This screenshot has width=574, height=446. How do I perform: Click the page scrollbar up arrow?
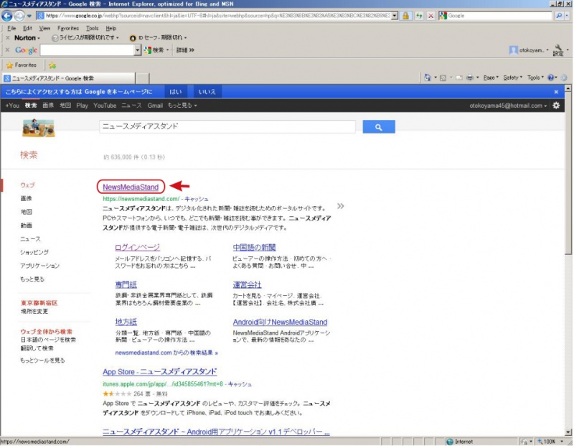click(x=568, y=88)
